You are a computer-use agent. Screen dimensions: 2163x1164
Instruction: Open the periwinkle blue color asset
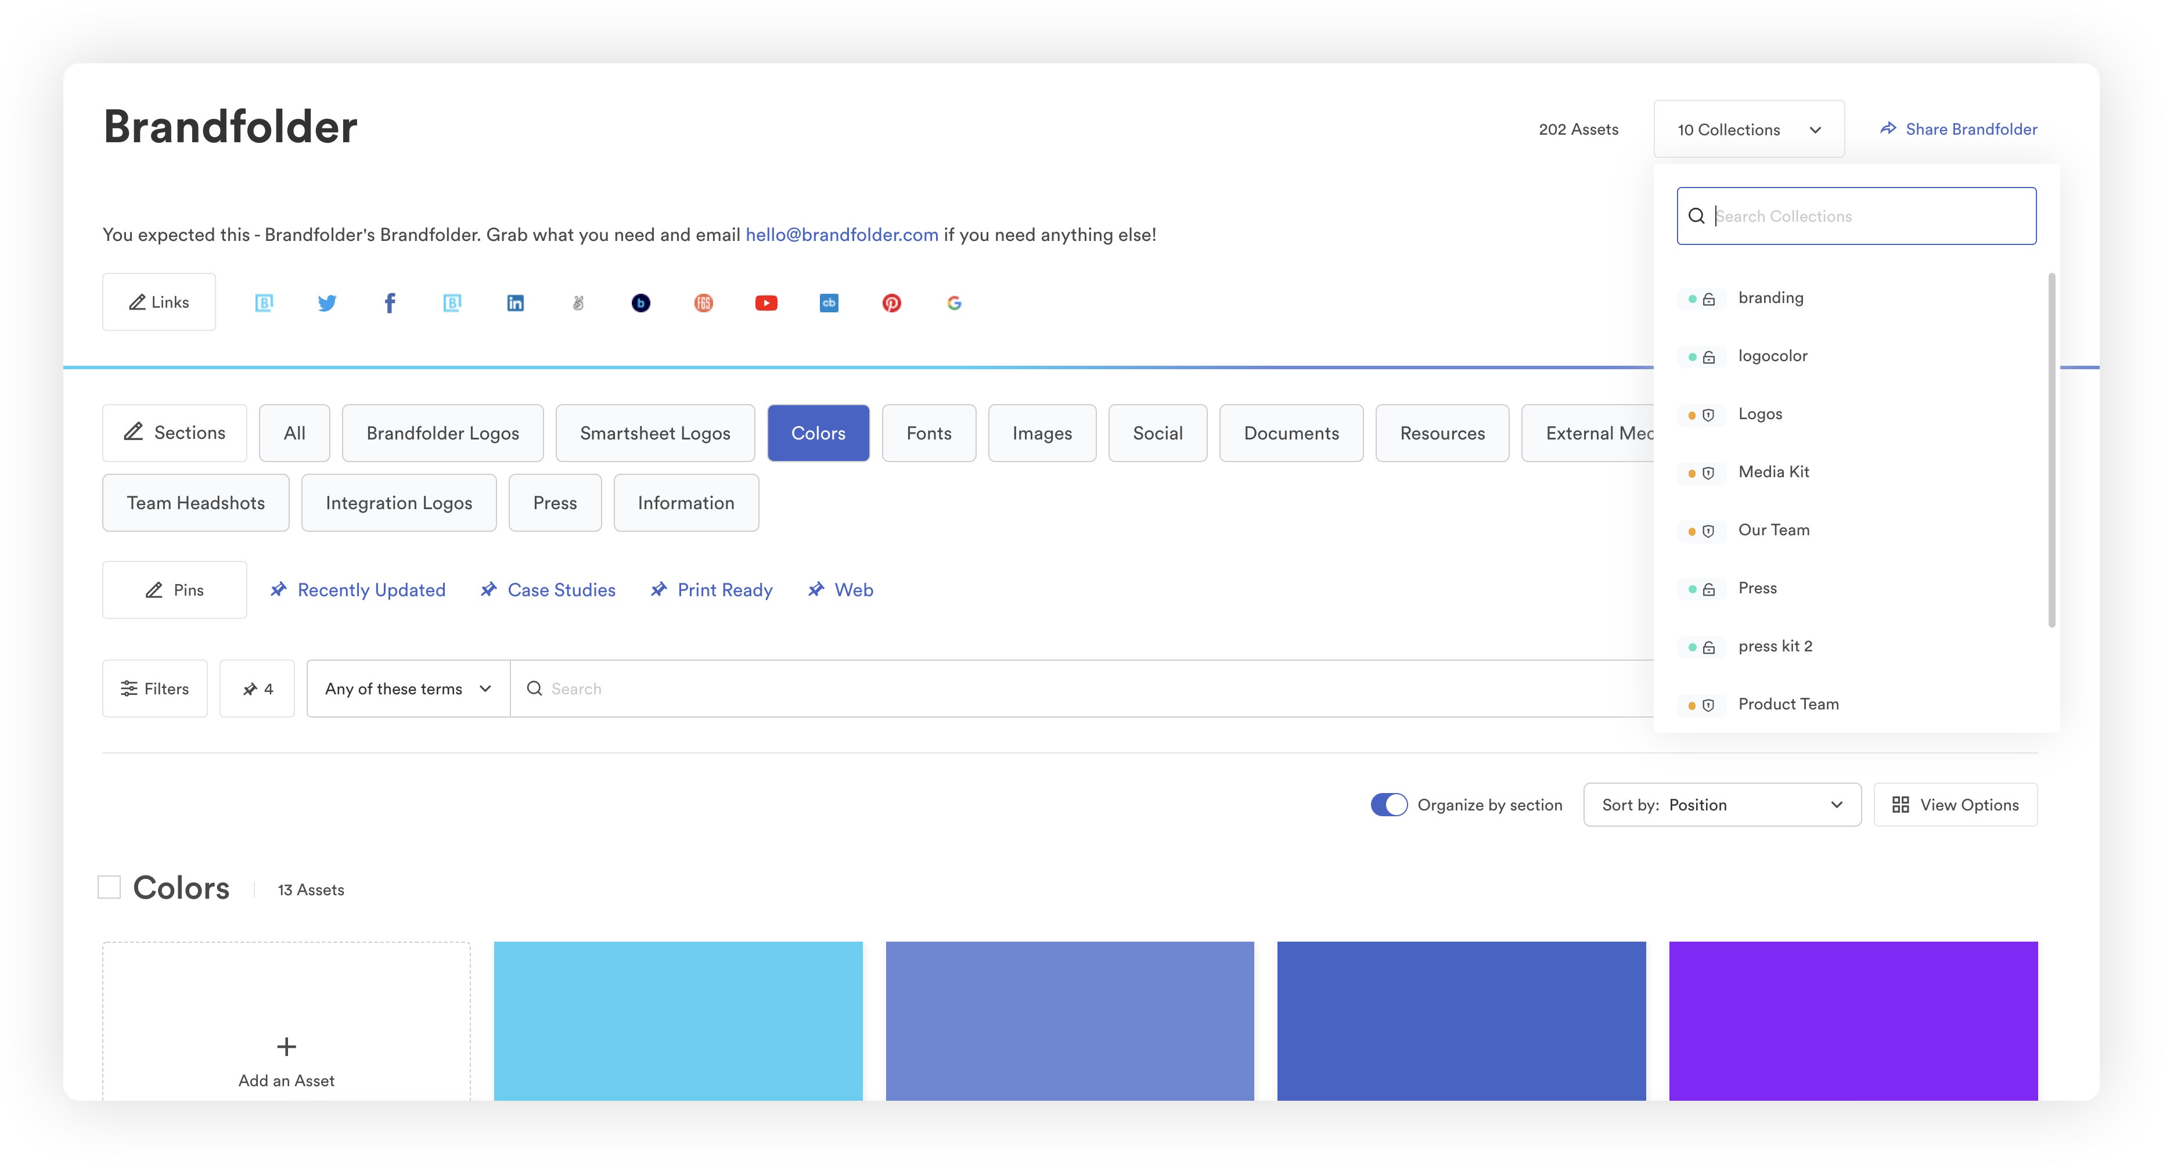tap(1070, 1021)
